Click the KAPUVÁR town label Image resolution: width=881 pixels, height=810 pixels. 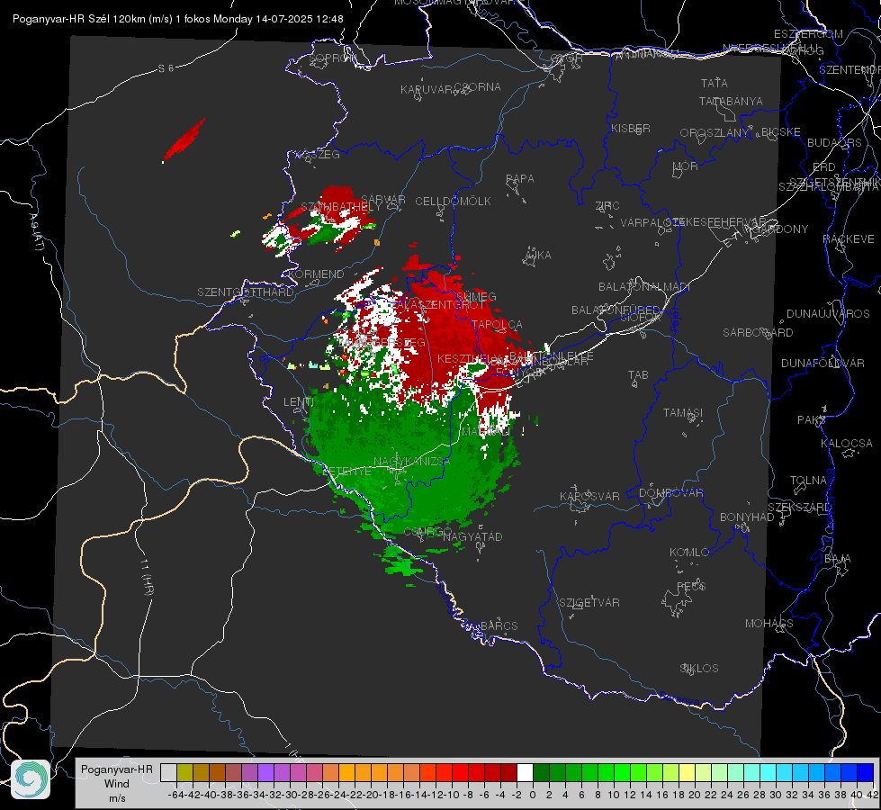pos(427,90)
